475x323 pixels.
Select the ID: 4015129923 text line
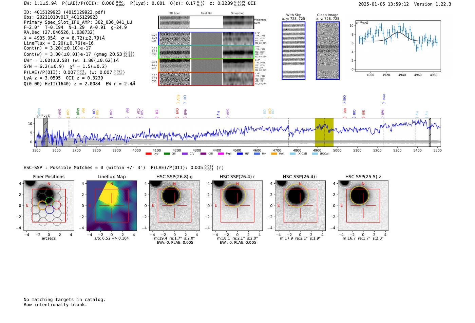click(64, 12)
